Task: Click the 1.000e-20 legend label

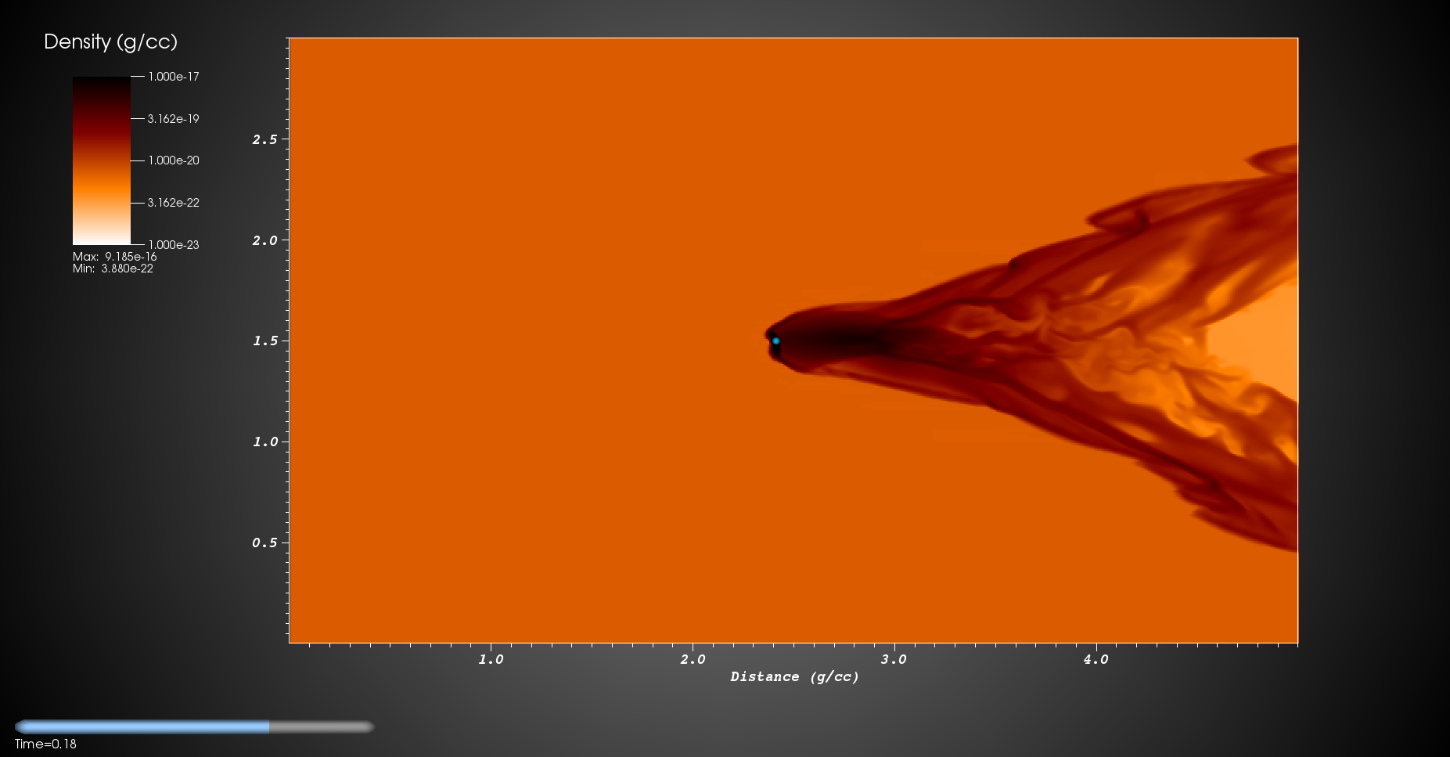Action: tap(174, 160)
